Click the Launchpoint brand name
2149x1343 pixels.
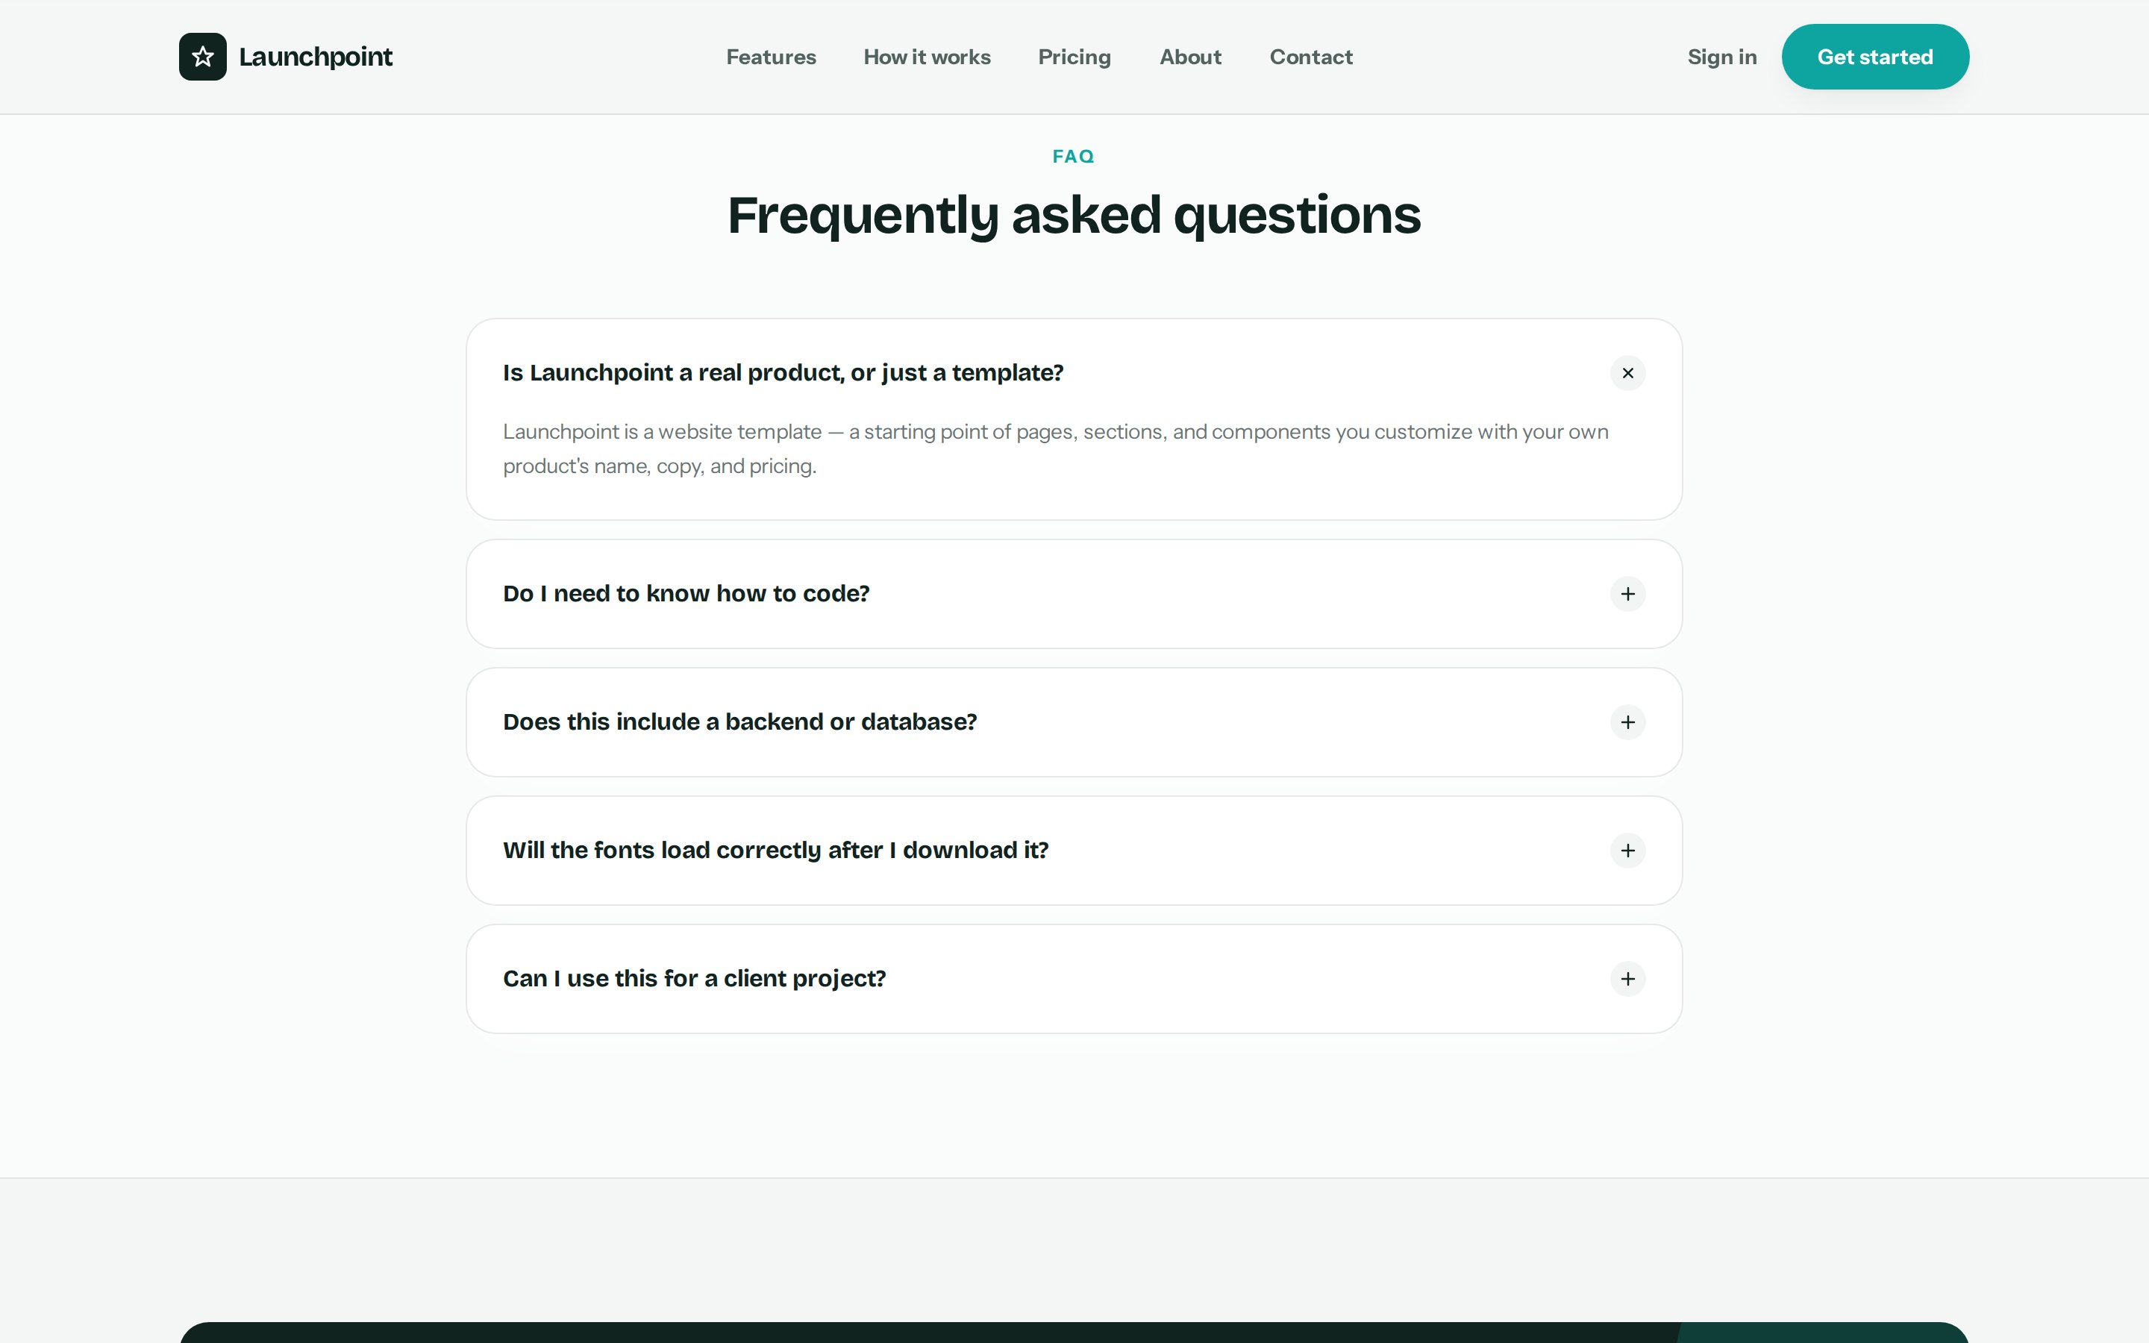tap(315, 57)
